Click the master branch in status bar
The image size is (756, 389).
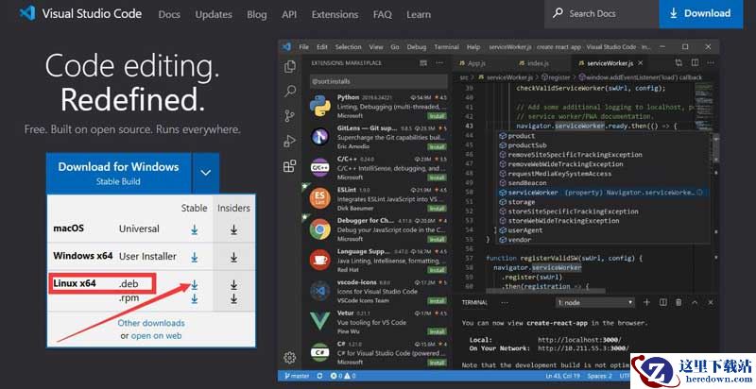coord(297,376)
